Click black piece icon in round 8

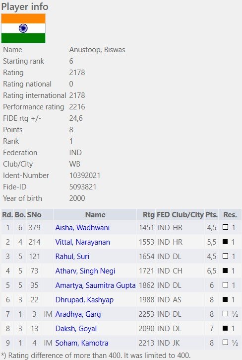(225, 328)
